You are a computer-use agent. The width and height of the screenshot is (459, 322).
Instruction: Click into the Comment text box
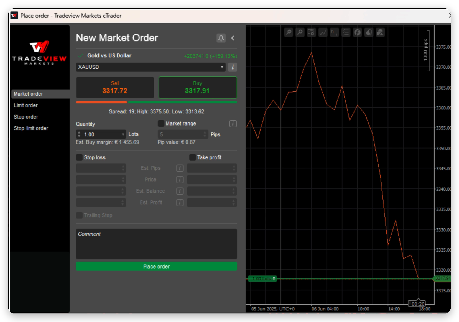156,244
